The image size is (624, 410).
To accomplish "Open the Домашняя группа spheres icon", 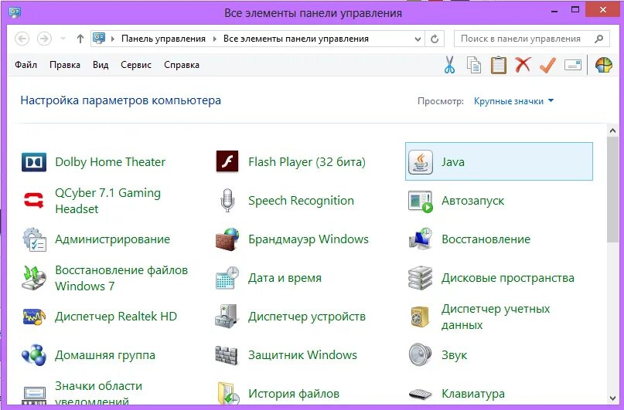I will (x=34, y=354).
